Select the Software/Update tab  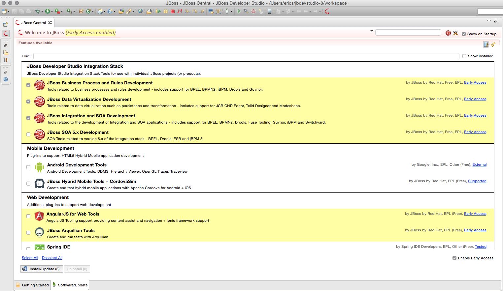coord(70,285)
